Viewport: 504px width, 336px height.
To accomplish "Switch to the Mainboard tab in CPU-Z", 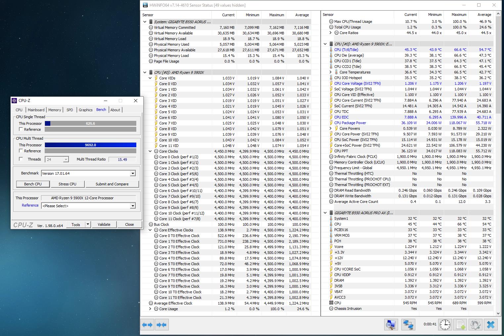I will tap(36, 110).
